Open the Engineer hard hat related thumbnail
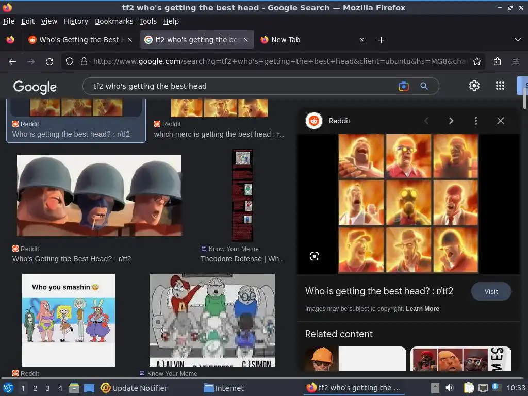This screenshot has height=396, width=528. pos(356,359)
